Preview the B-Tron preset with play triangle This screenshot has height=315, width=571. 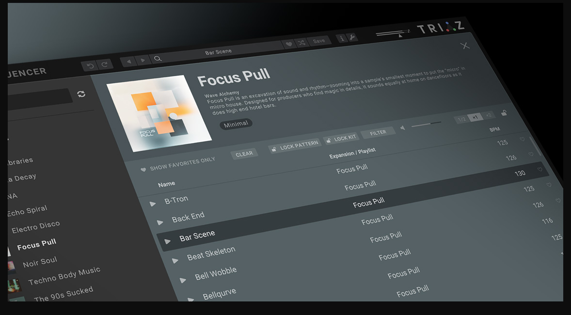(153, 204)
